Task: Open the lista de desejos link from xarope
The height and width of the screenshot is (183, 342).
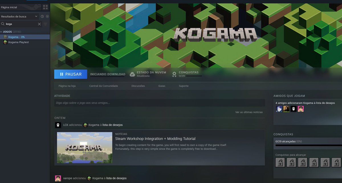Action: [x=116, y=178]
